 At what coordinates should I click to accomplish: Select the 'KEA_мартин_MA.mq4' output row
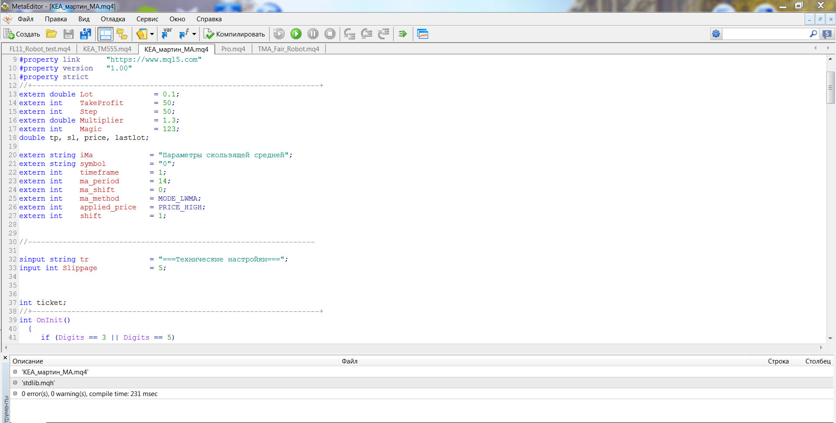coord(421,372)
